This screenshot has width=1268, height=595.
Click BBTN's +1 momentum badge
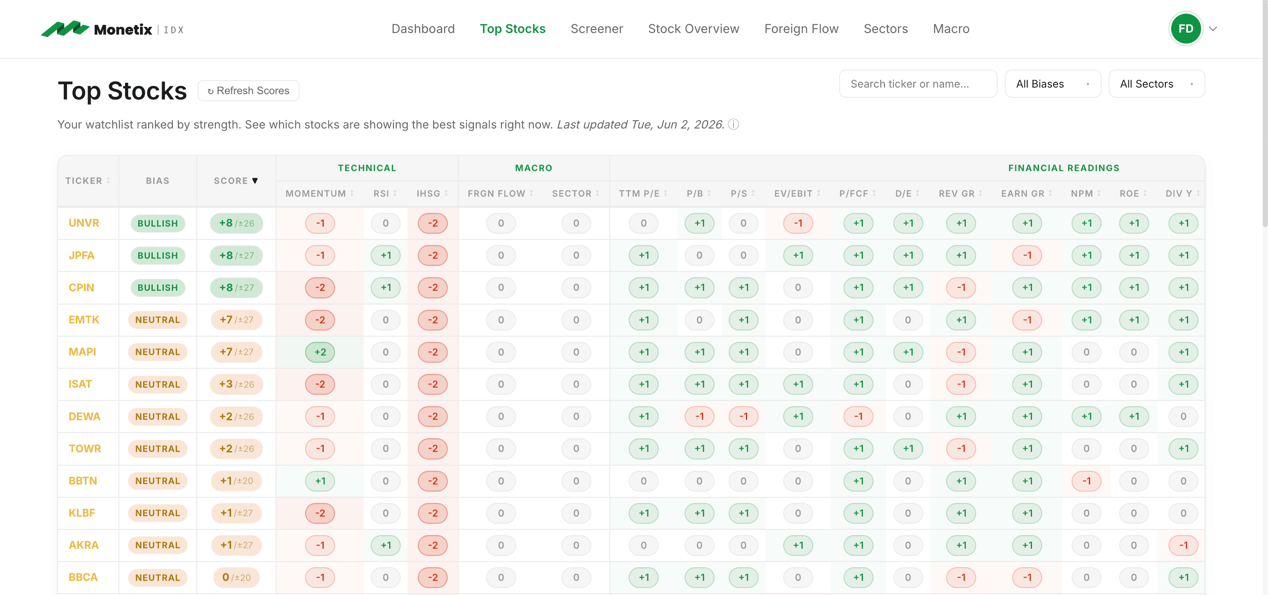[x=320, y=481]
